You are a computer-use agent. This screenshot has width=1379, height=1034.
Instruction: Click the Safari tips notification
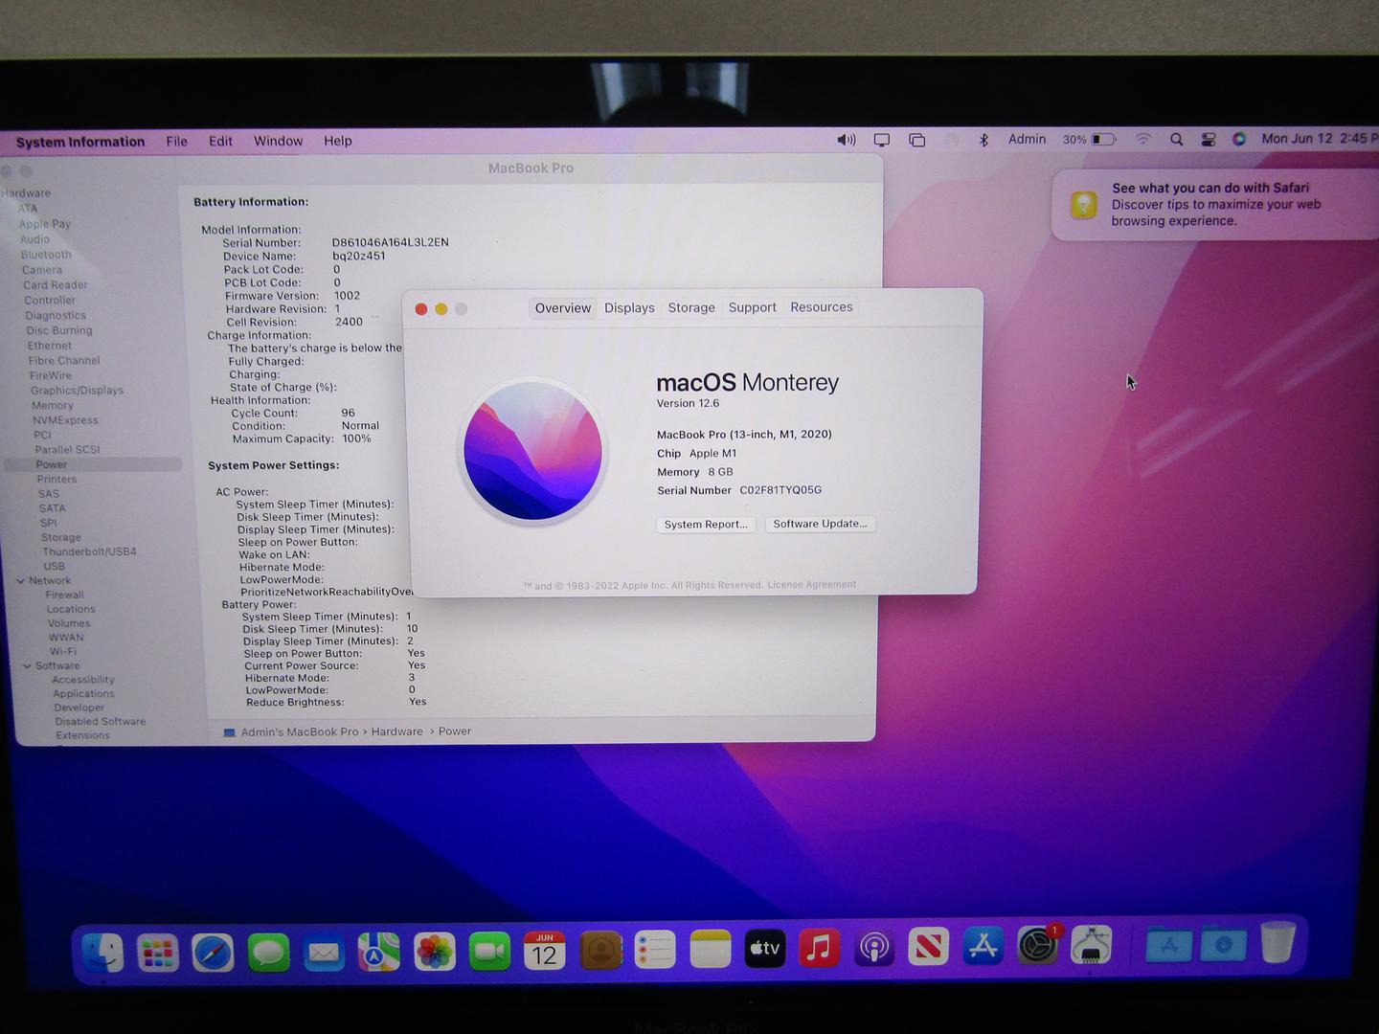point(1214,205)
